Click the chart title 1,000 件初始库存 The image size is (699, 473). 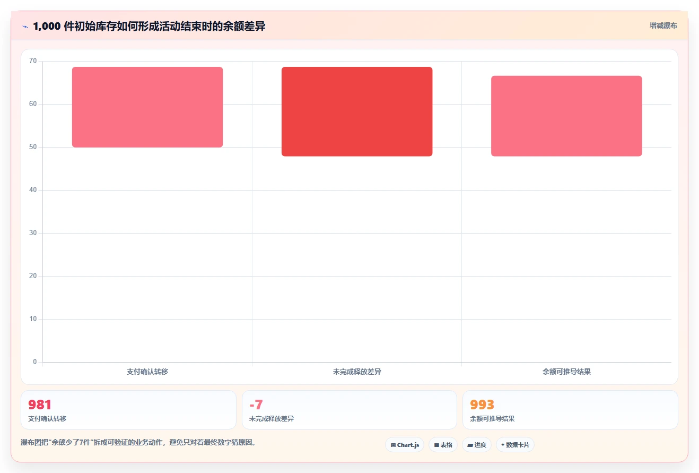coord(149,27)
